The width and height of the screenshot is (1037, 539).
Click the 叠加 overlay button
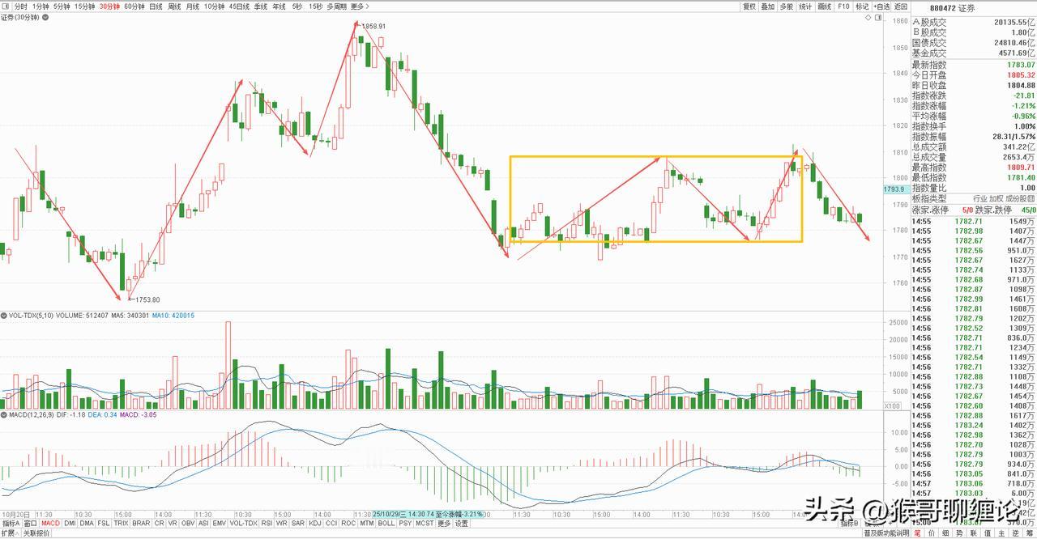(768, 6)
